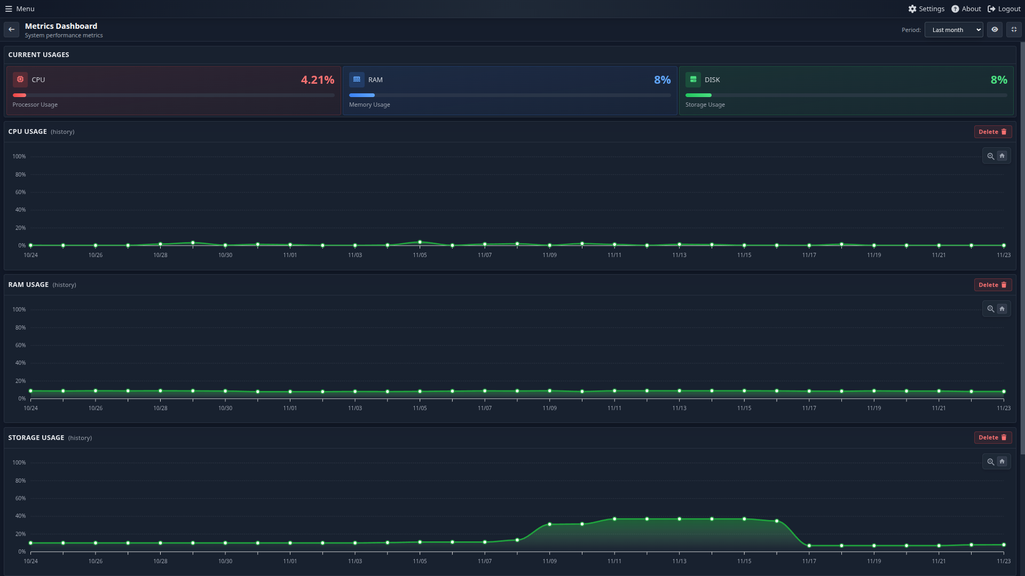Select the zoom-in tool on the CPU Usage chart
Image resolution: width=1025 pixels, height=576 pixels.
(991, 156)
